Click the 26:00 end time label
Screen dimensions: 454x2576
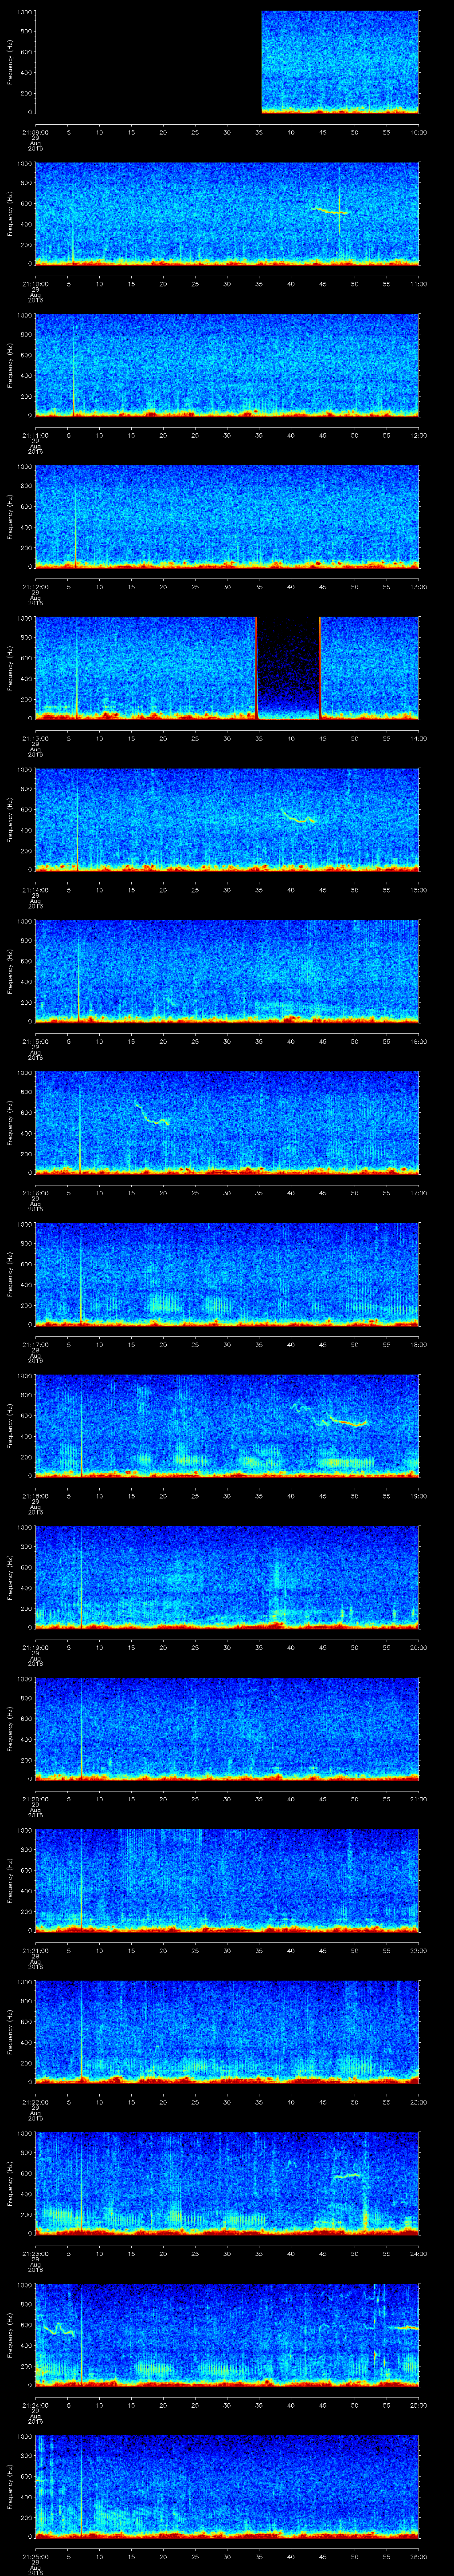[418, 2557]
